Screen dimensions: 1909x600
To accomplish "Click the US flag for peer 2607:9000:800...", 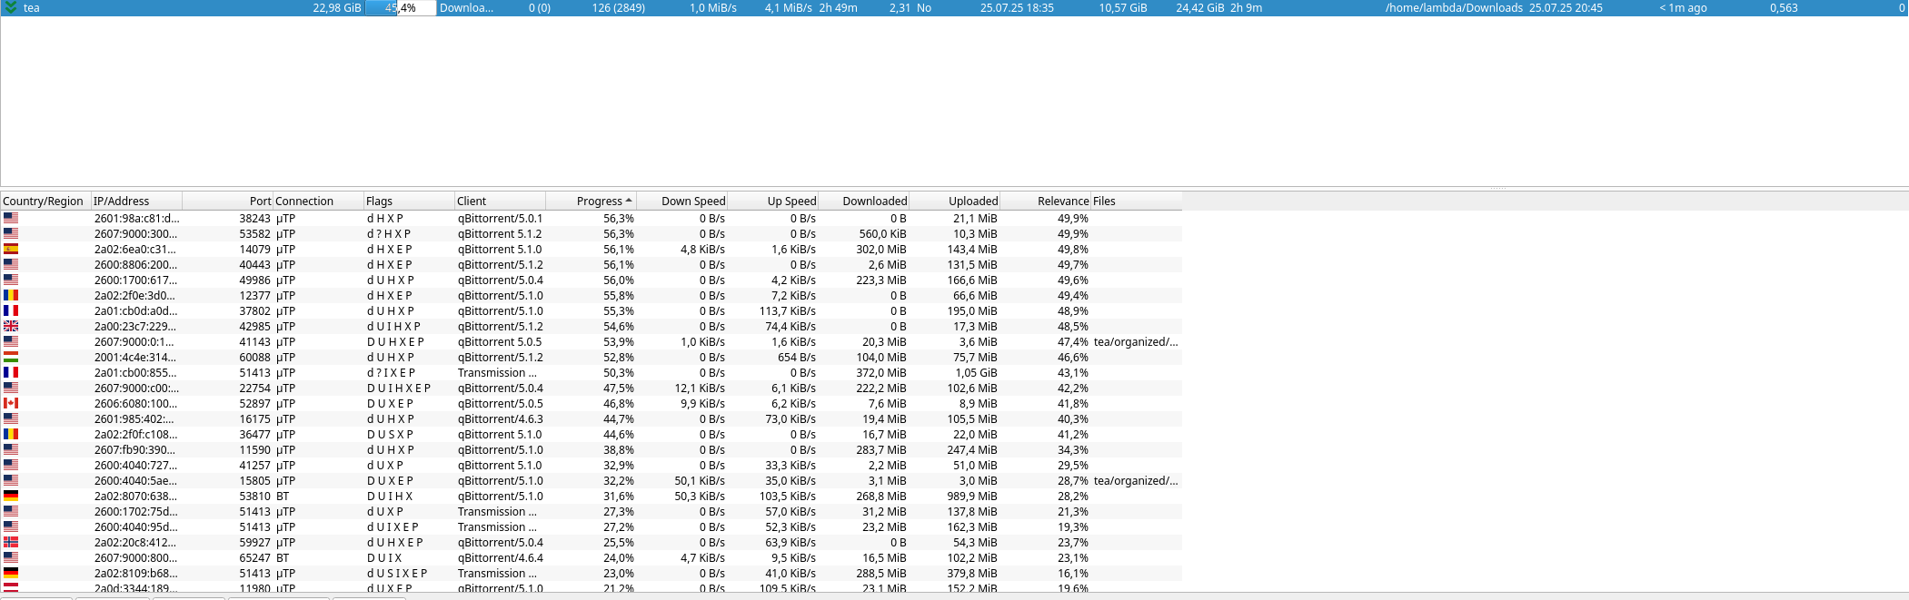I will click(11, 557).
